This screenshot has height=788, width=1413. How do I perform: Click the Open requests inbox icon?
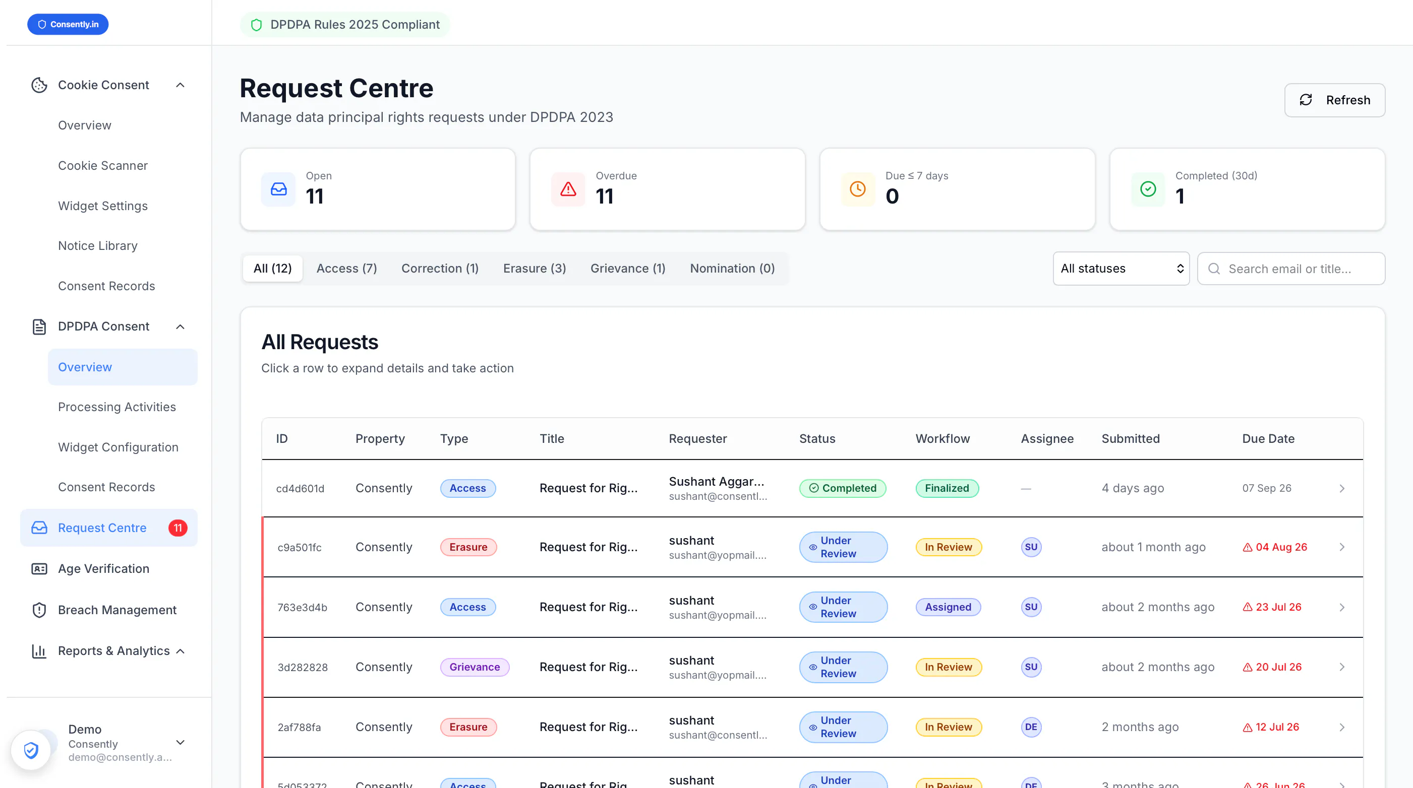[279, 189]
